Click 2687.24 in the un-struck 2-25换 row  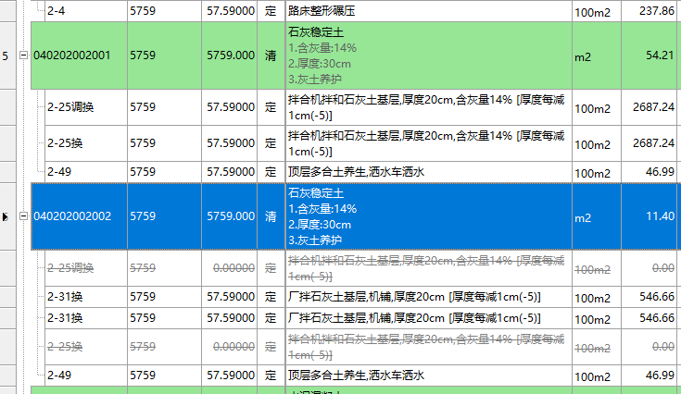point(653,143)
